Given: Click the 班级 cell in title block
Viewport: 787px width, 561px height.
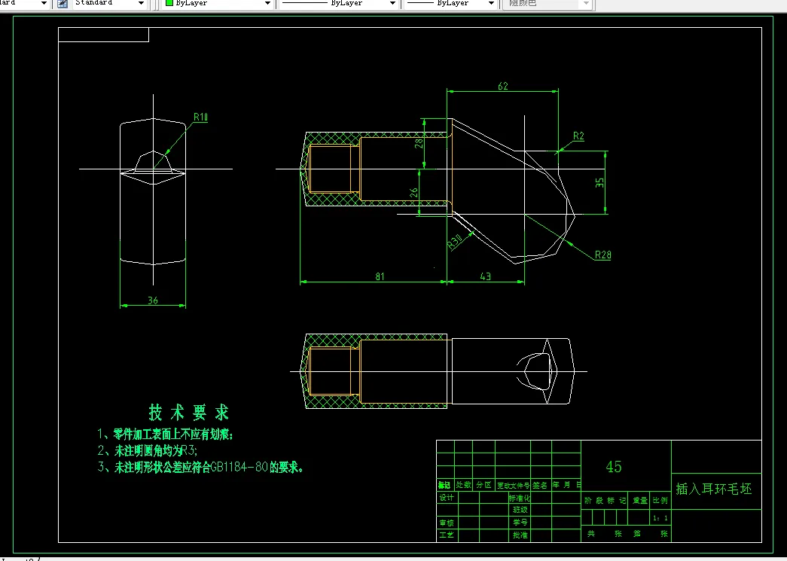Looking at the screenshot, I should point(520,510).
